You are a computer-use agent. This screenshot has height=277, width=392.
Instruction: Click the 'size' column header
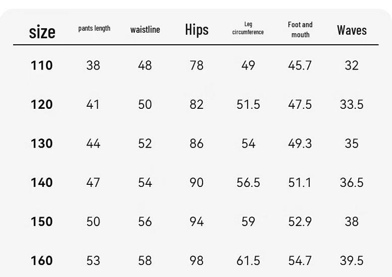tap(42, 32)
